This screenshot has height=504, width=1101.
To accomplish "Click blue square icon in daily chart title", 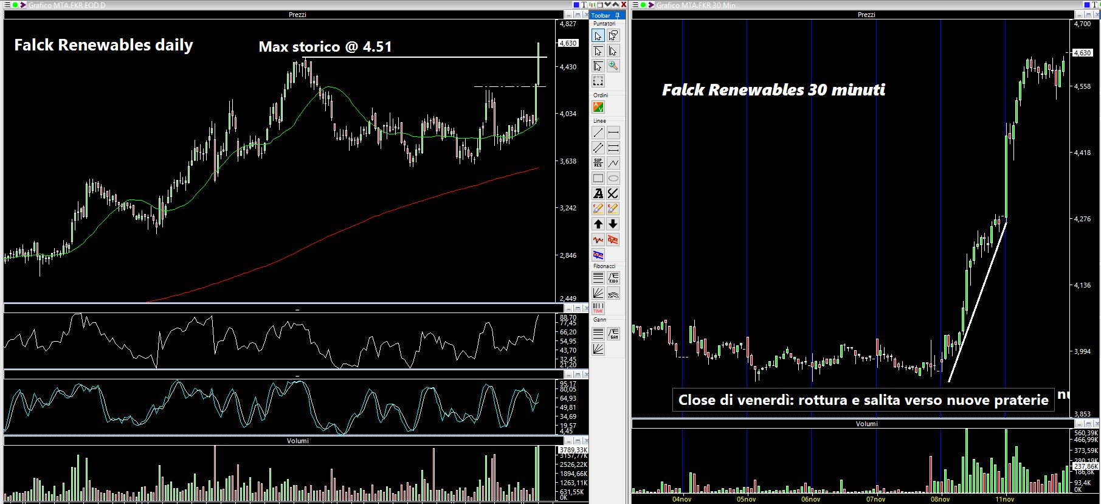I will [x=576, y=5].
